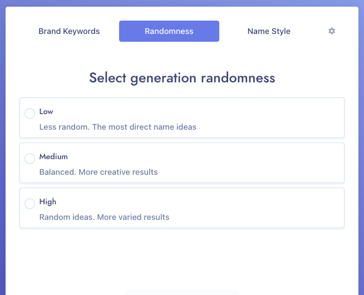Click the 'Select generation randomness' heading
Image resolution: width=364 pixels, height=295 pixels.
pos(182,78)
